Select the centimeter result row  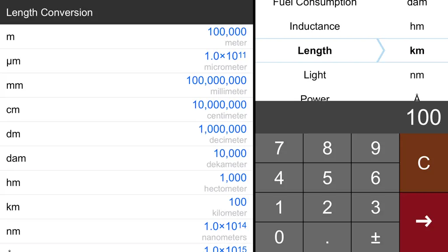[126, 110]
